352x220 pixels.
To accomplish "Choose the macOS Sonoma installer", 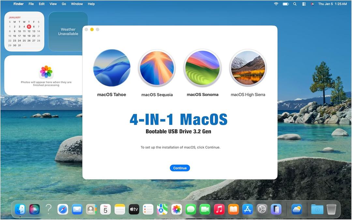I will pos(202,68).
